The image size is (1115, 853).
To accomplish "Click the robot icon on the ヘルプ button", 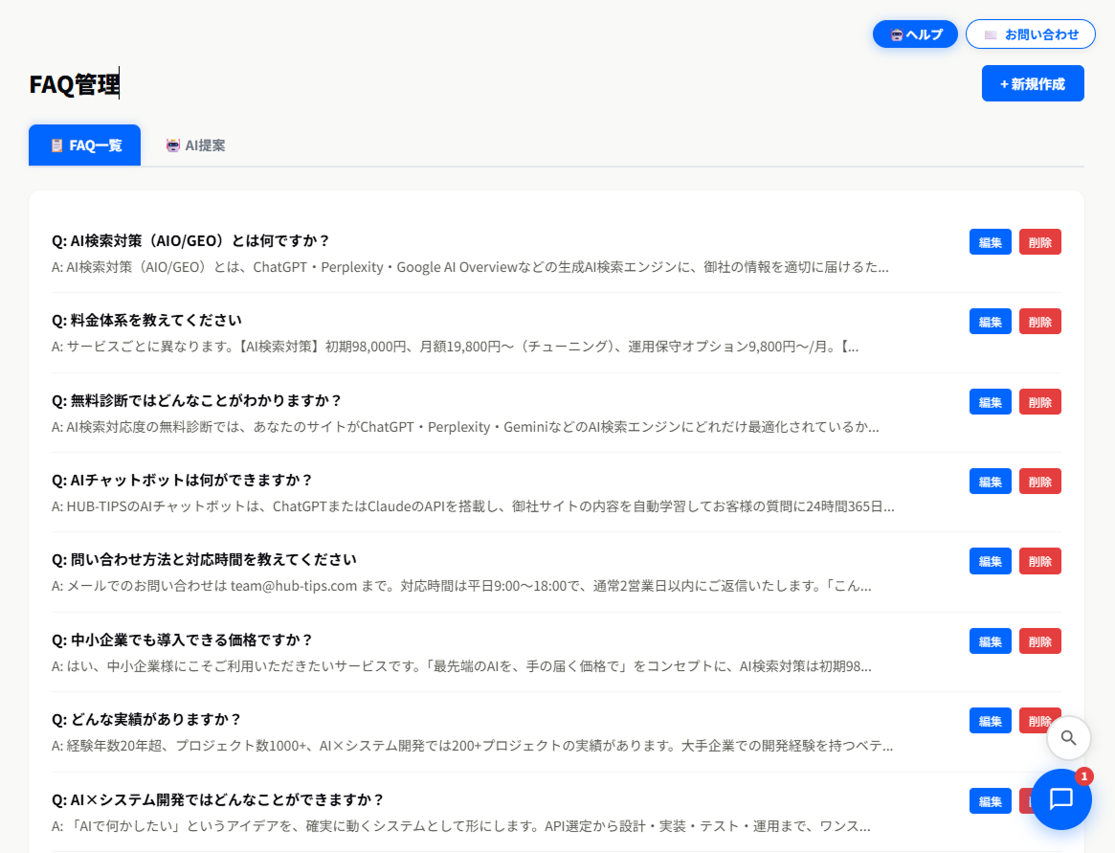I will [x=894, y=34].
